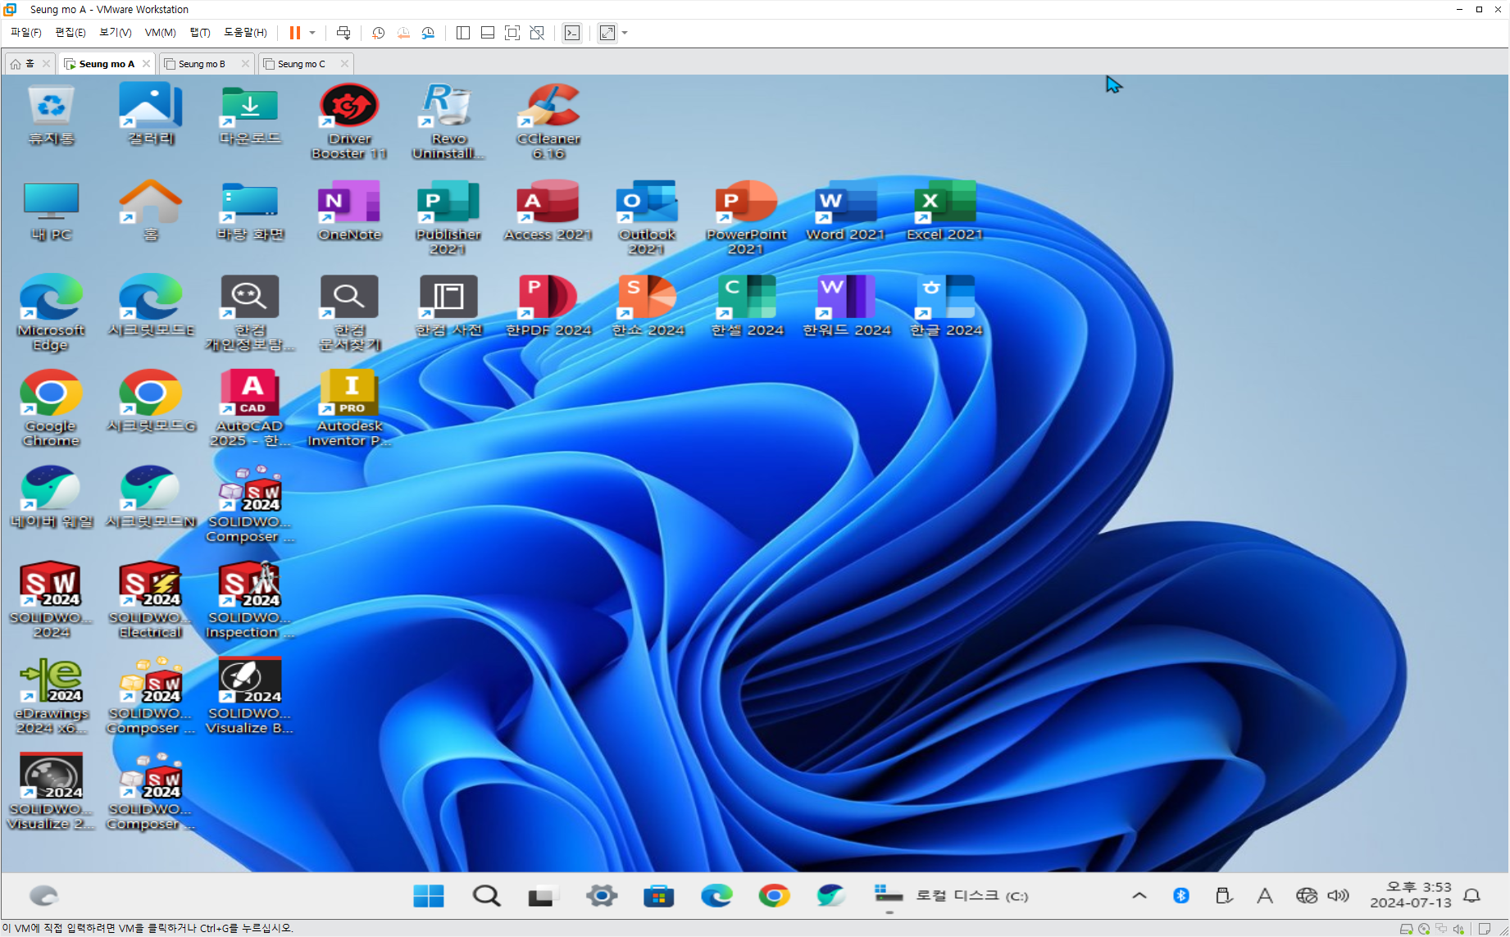
Task: Switch to the Seung mo B tab
Action: pos(202,64)
